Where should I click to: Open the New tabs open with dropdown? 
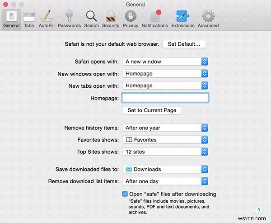[165, 85]
